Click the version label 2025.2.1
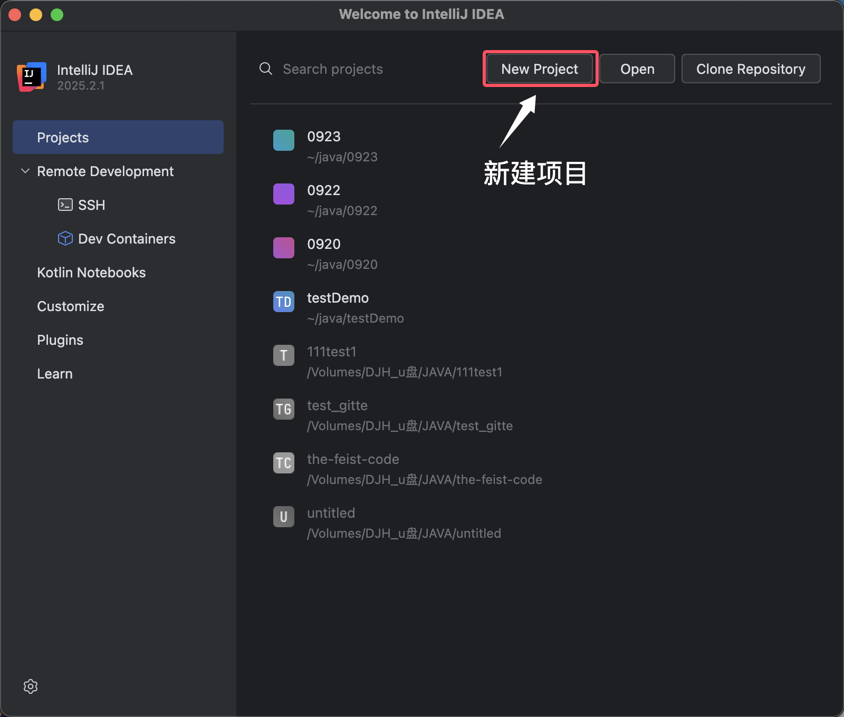Image resolution: width=844 pixels, height=717 pixels. pyautogui.click(x=81, y=85)
